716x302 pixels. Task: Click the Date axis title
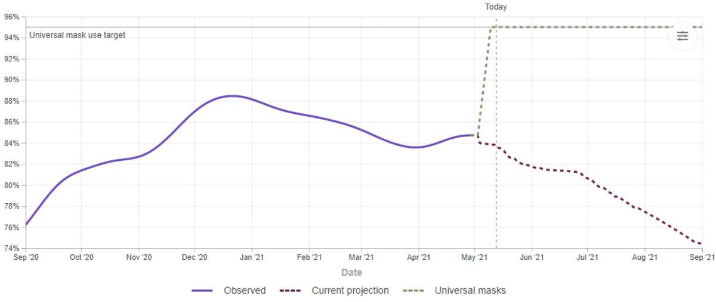351,273
